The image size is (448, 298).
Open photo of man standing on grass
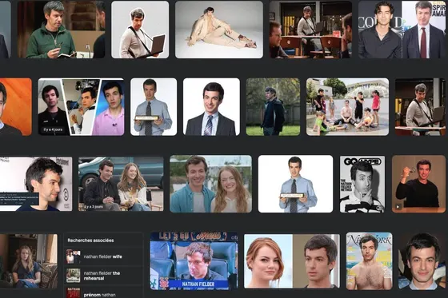[273, 107]
